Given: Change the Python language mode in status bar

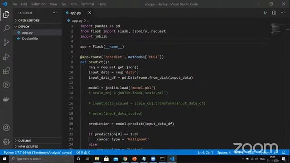Looking at the screenshot, I should tap(264, 153).
